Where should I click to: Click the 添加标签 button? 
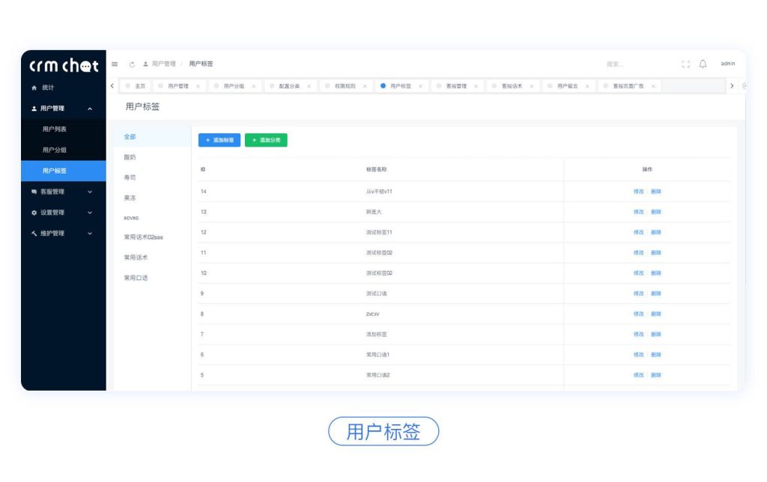pos(219,140)
